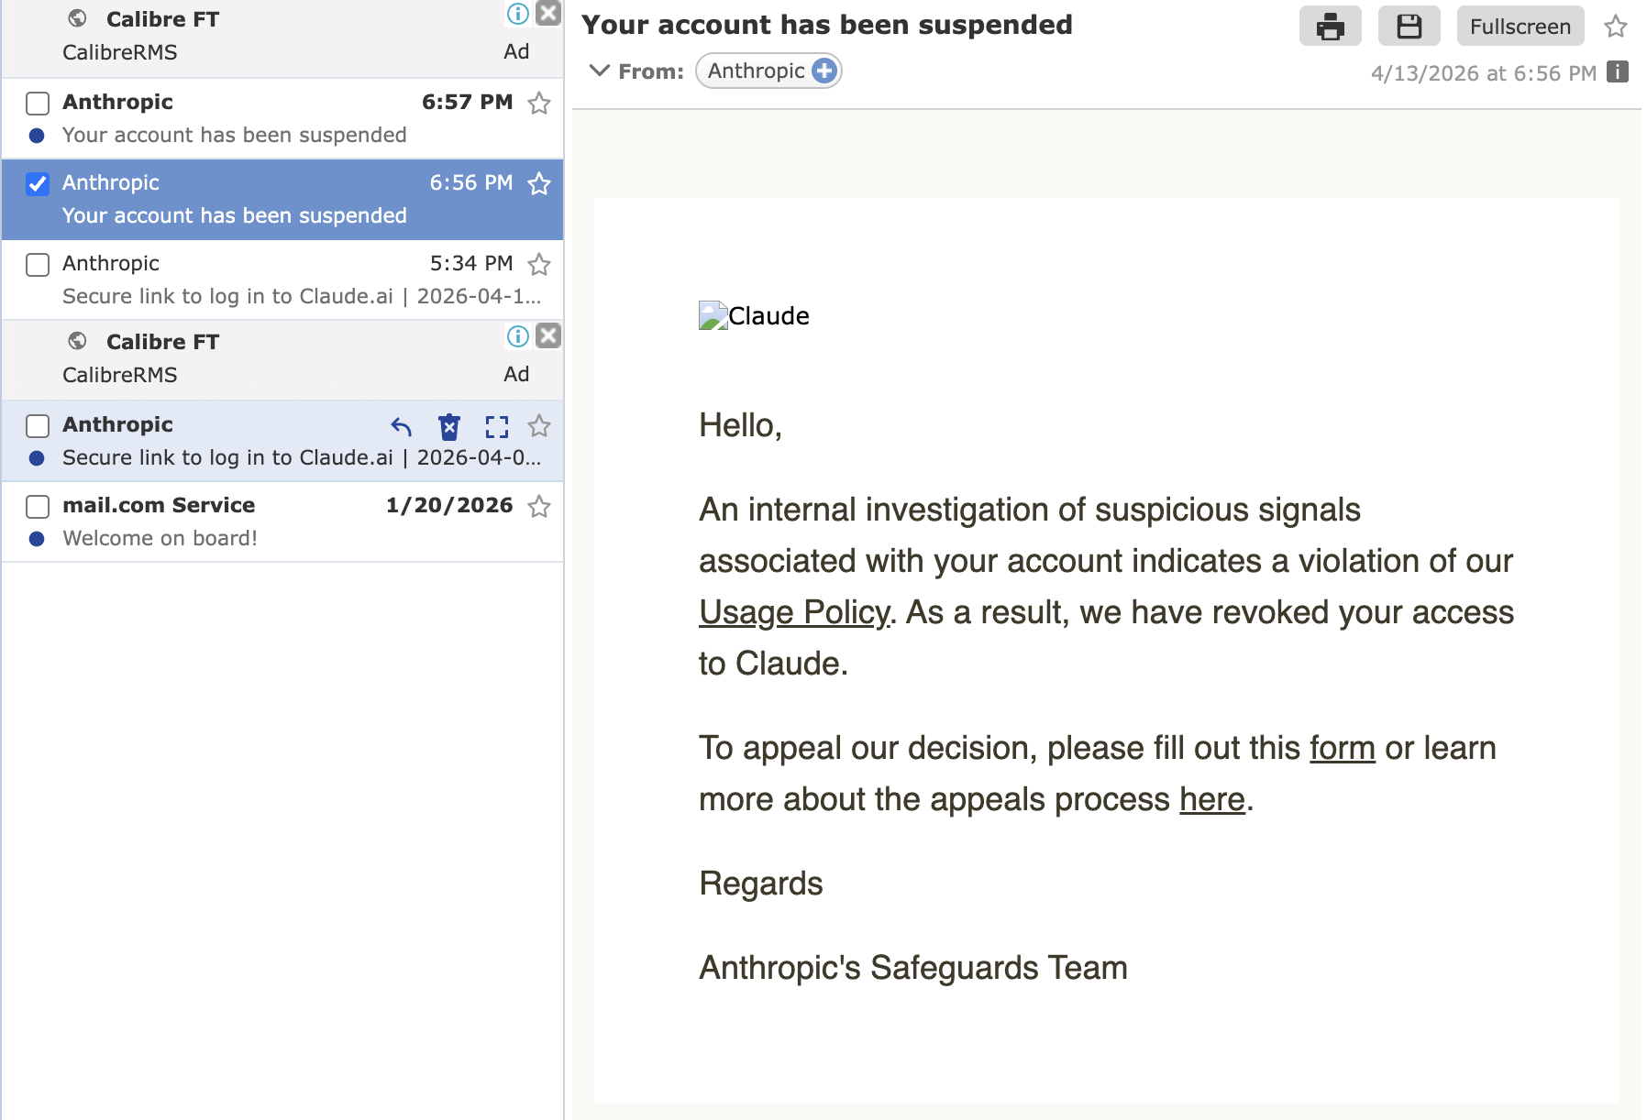The width and height of the screenshot is (1647, 1120).
Task: Show info for the second Calibre FT ad
Action: (518, 336)
